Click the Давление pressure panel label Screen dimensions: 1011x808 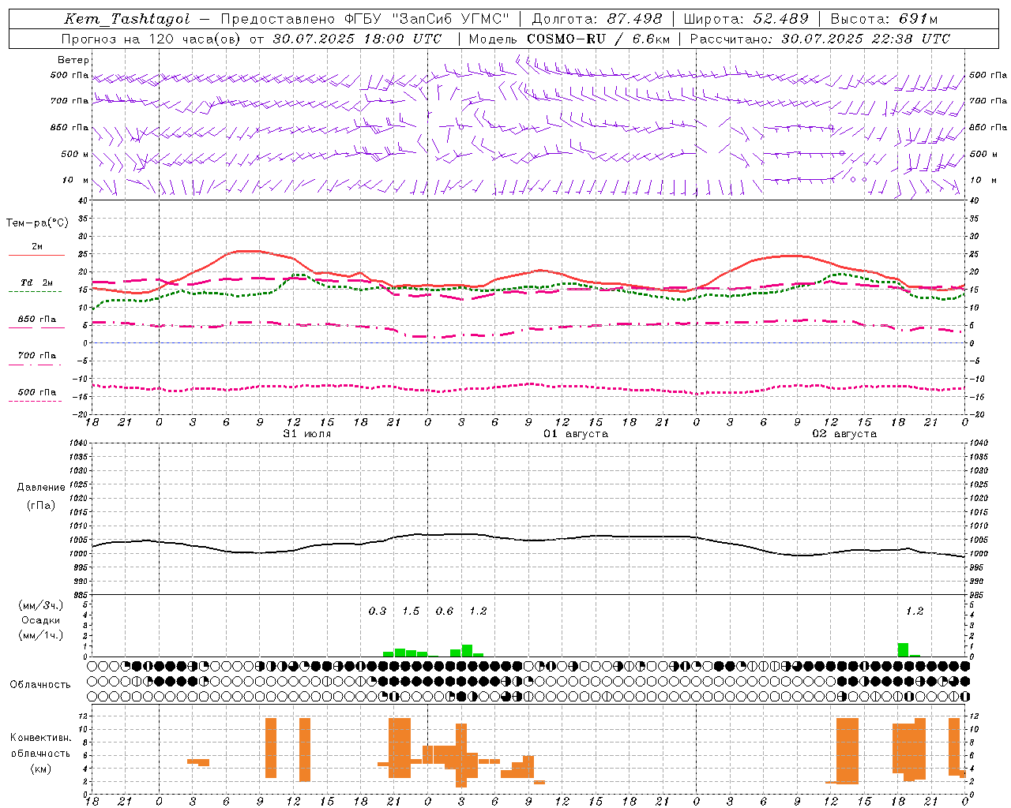pyautogui.click(x=41, y=487)
